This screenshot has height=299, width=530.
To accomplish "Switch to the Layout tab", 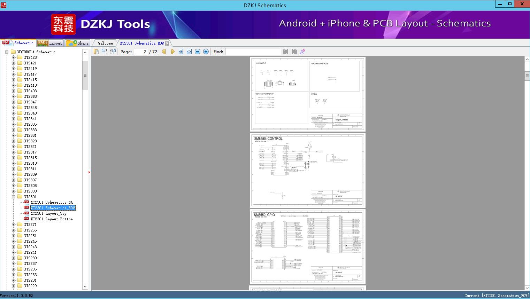I will [50, 43].
